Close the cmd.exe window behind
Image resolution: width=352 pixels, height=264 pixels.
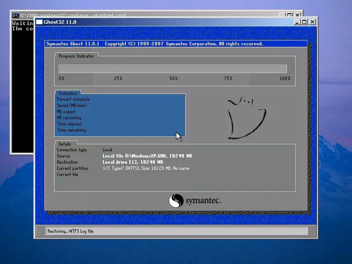[297, 15]
